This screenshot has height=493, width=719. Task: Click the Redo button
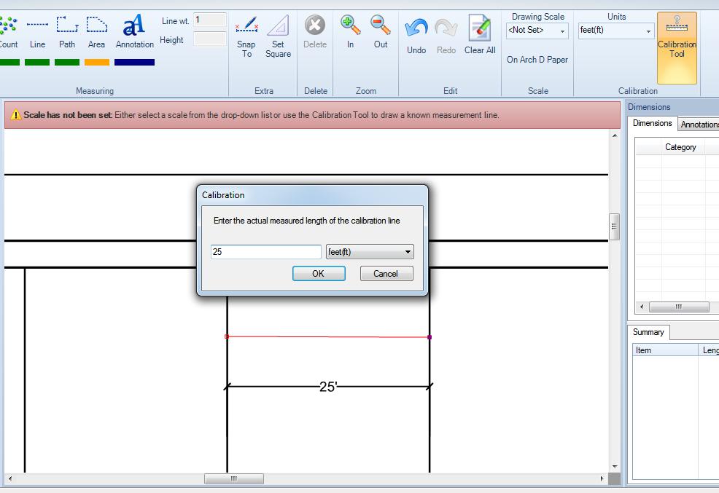coord(446,36)
